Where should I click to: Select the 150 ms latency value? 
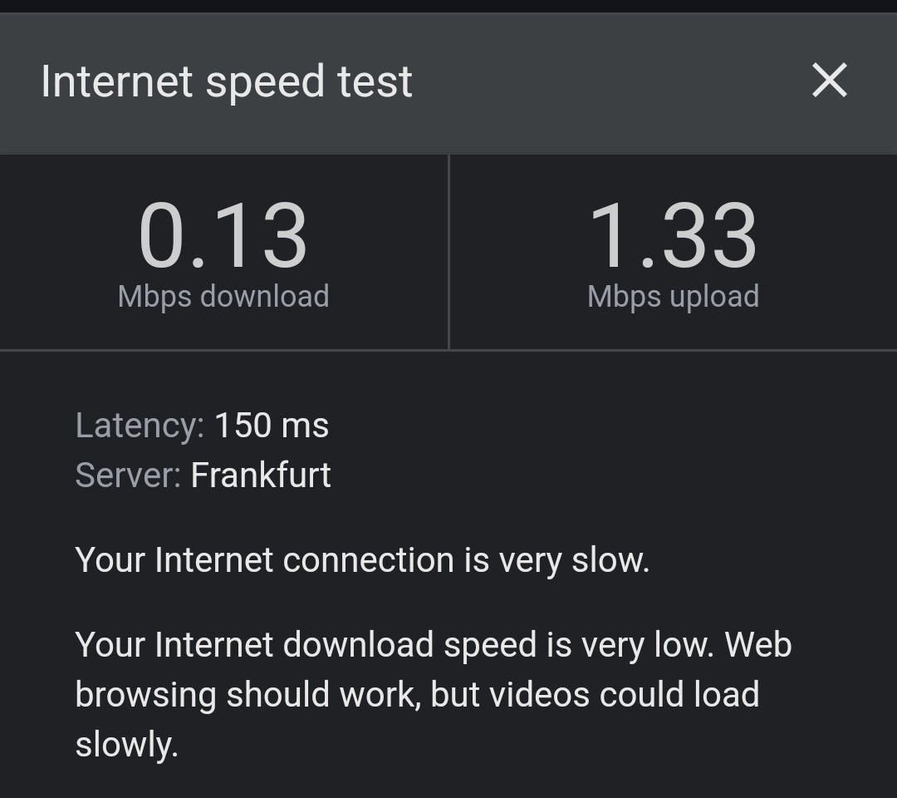point(272,426)
